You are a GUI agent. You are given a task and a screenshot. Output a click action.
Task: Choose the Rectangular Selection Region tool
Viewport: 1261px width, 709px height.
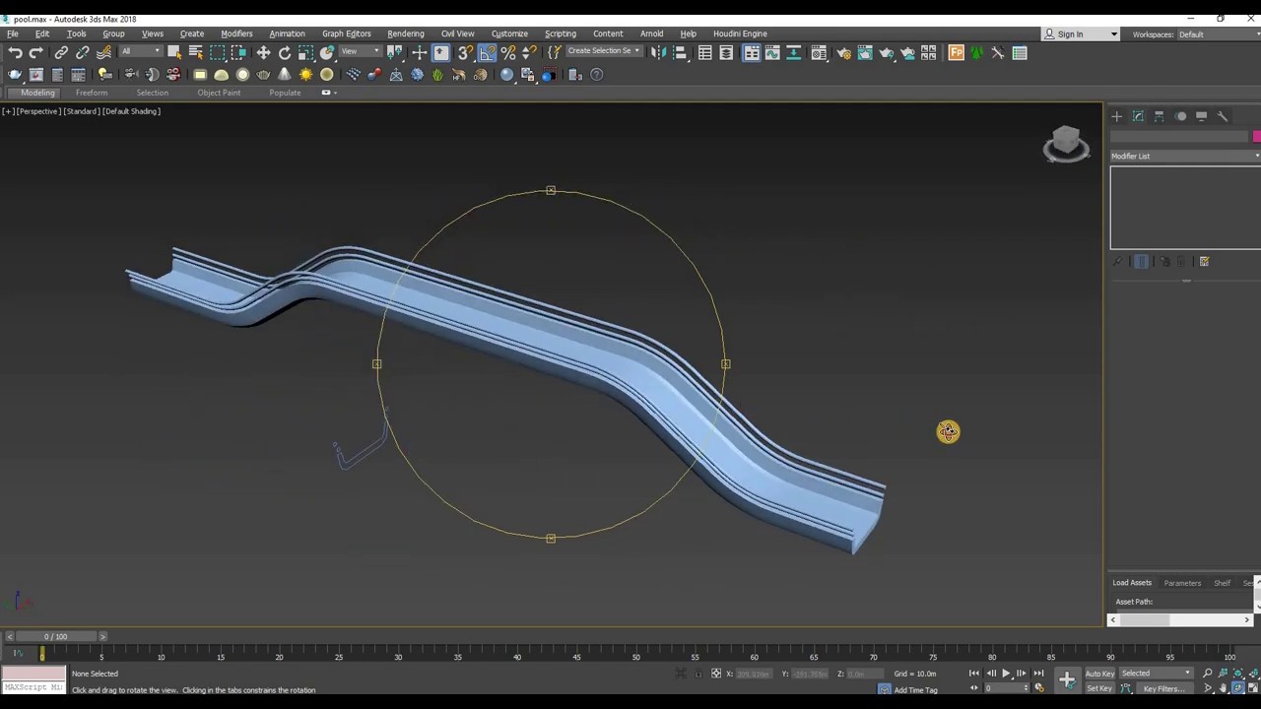tap(218, 53)
